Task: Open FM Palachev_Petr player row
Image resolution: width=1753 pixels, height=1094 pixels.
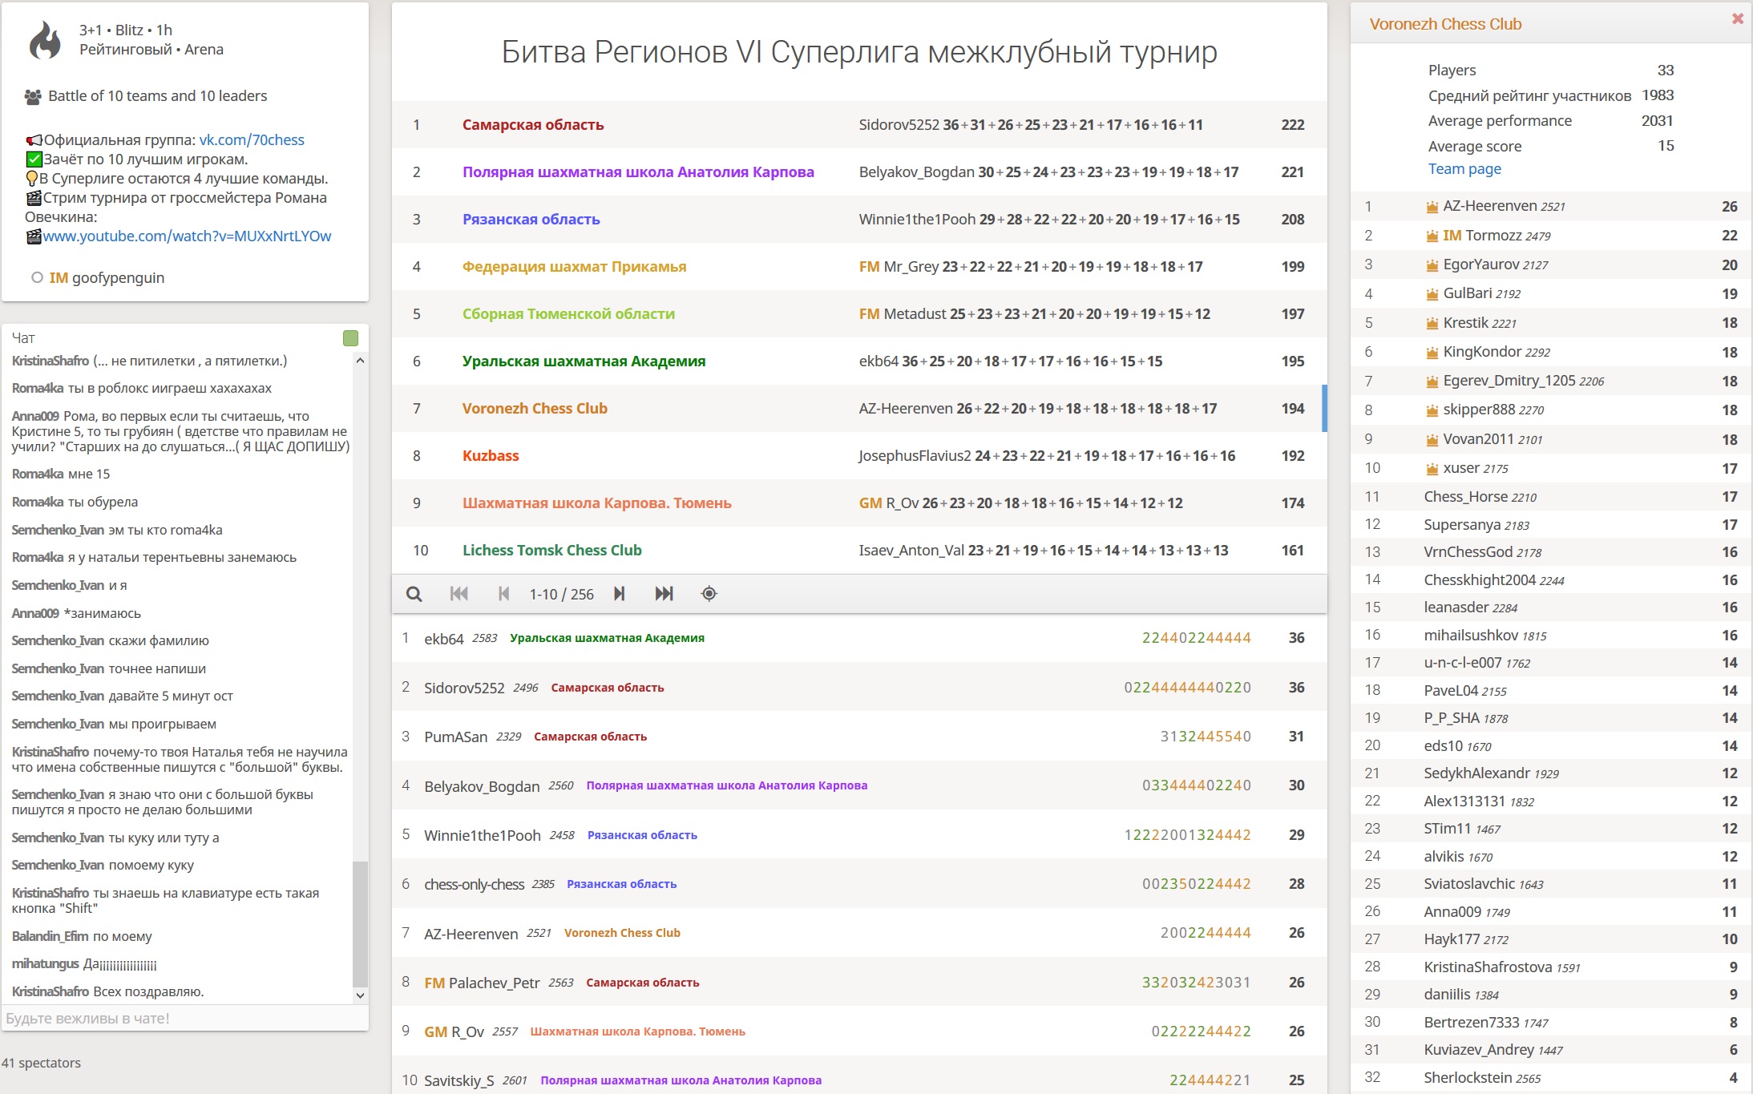Action: 858,983
